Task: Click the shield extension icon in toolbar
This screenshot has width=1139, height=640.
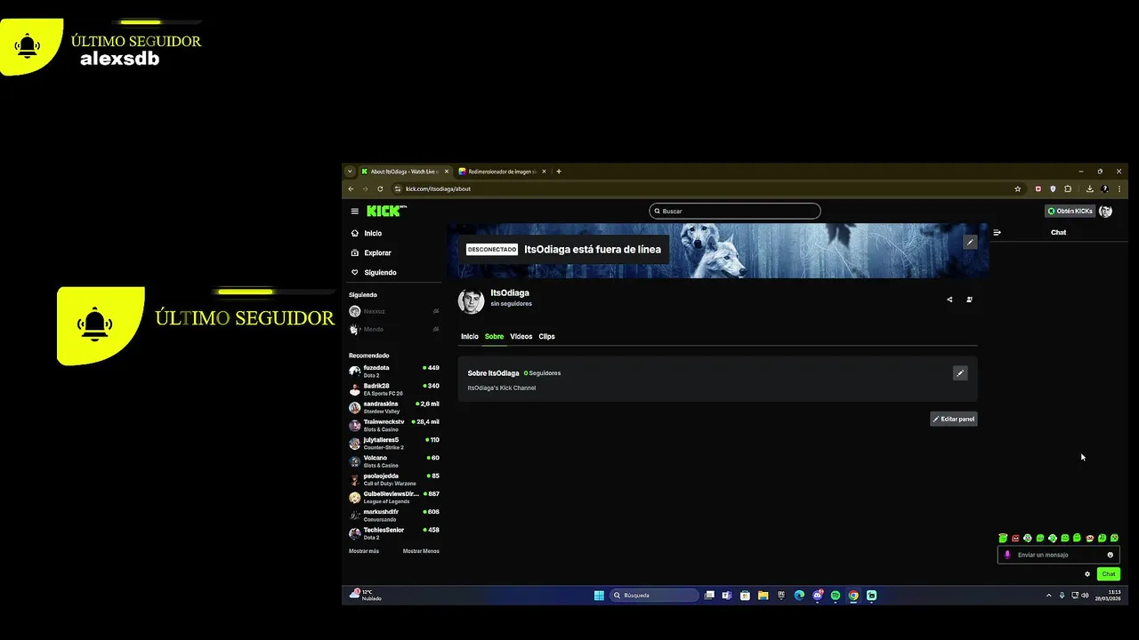Action: (1053, 188)
